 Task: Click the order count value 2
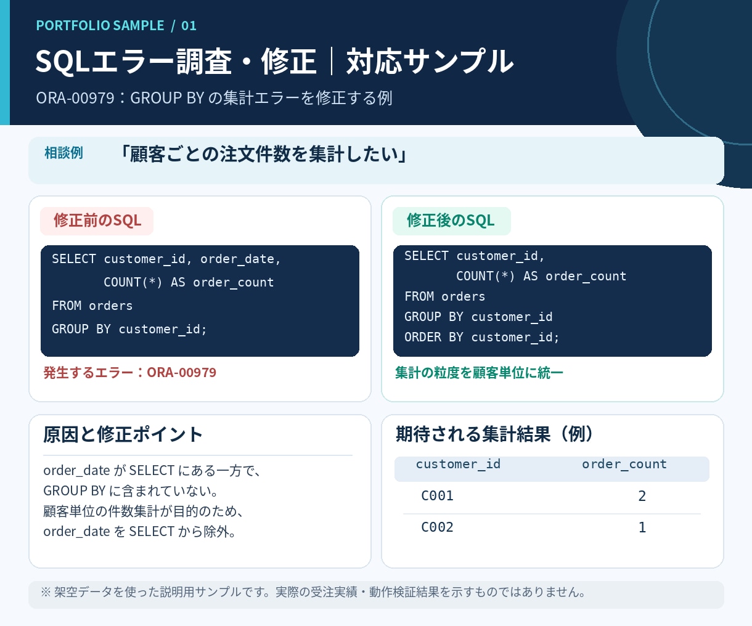click(x=642, y=496)
